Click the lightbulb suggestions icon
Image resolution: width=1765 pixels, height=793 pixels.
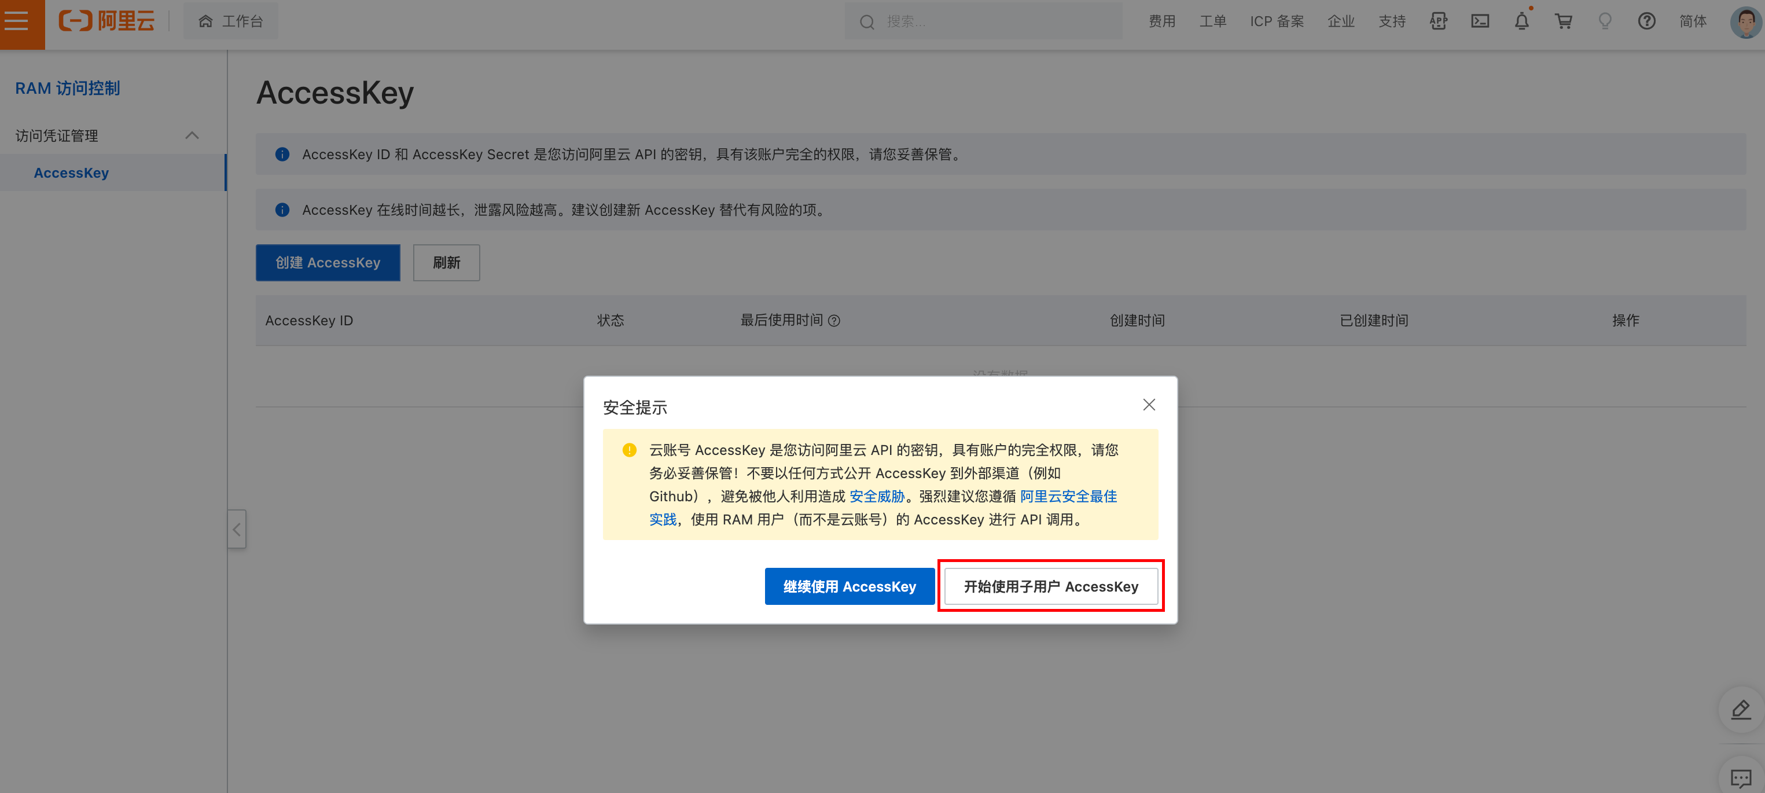coord(1605,21)
